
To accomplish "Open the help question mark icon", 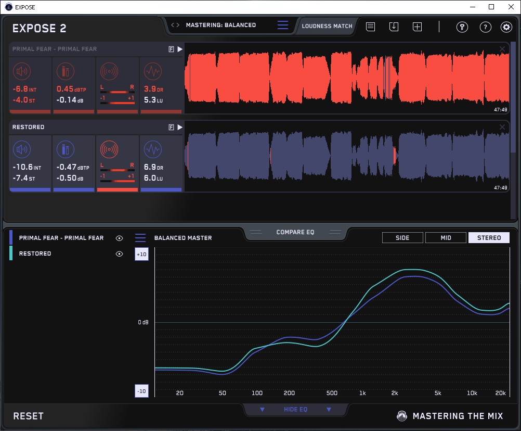I will tap(485, 27).
